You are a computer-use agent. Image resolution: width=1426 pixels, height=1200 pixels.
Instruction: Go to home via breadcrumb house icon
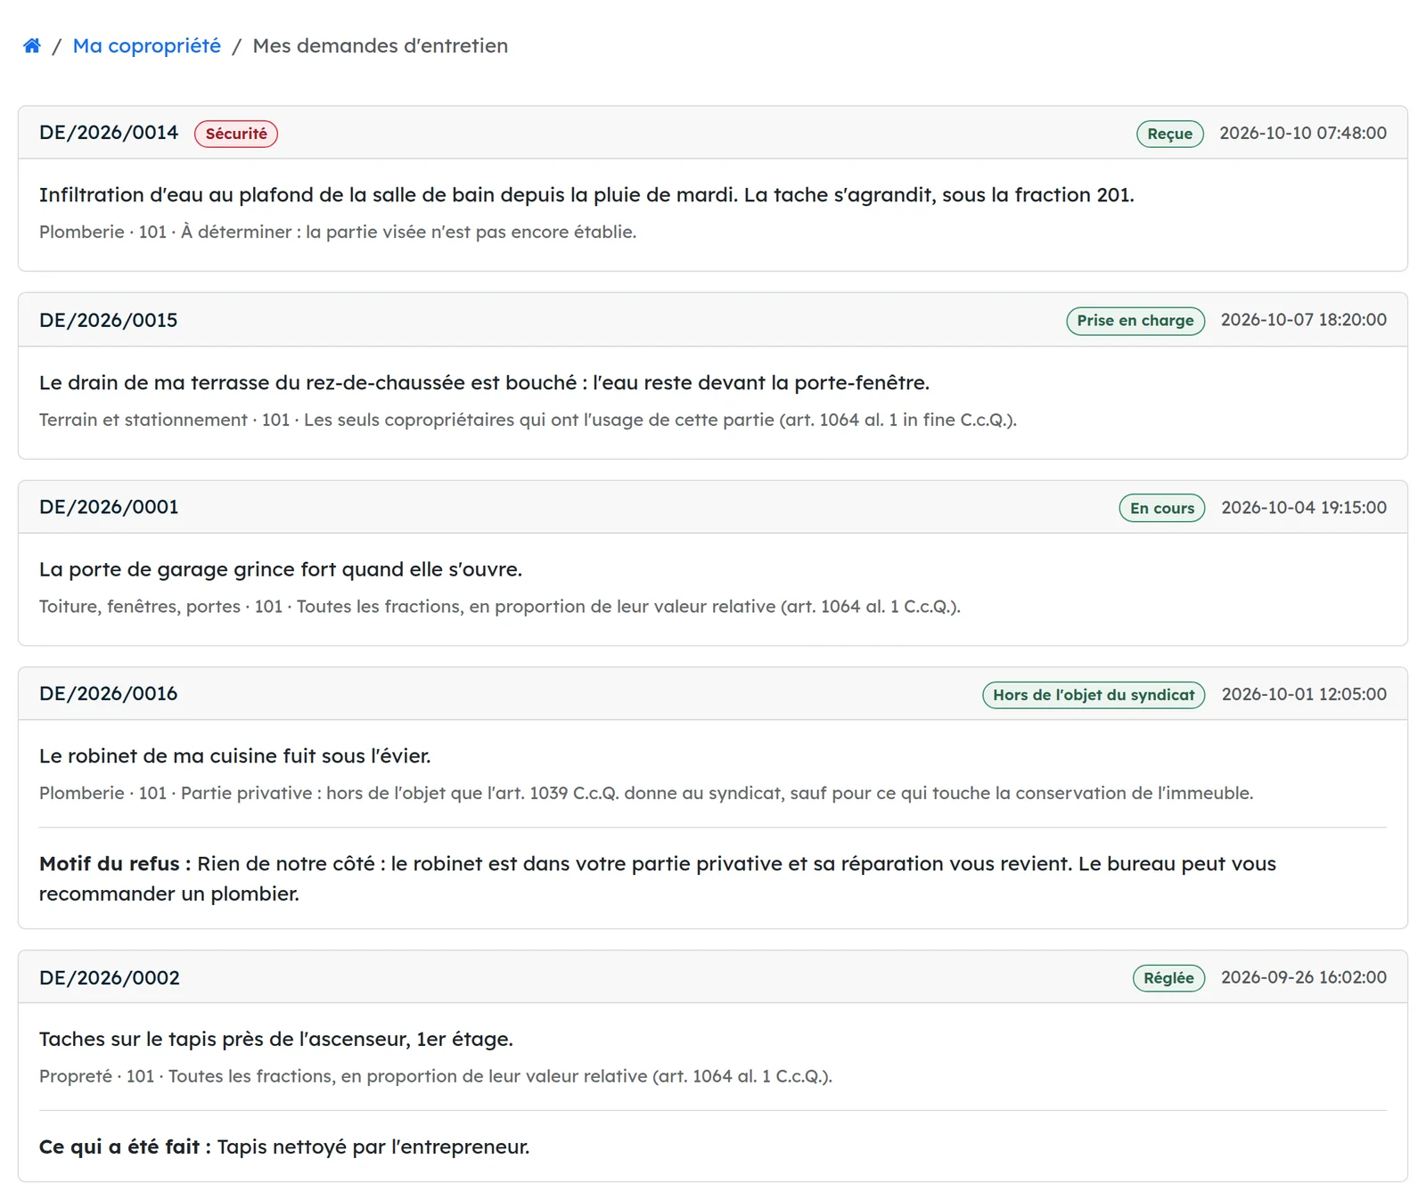tap(32, 45)
